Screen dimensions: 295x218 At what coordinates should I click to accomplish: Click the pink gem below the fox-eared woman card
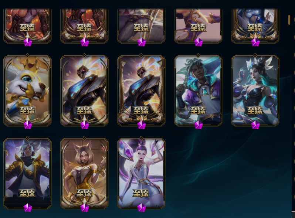(85, 208)
